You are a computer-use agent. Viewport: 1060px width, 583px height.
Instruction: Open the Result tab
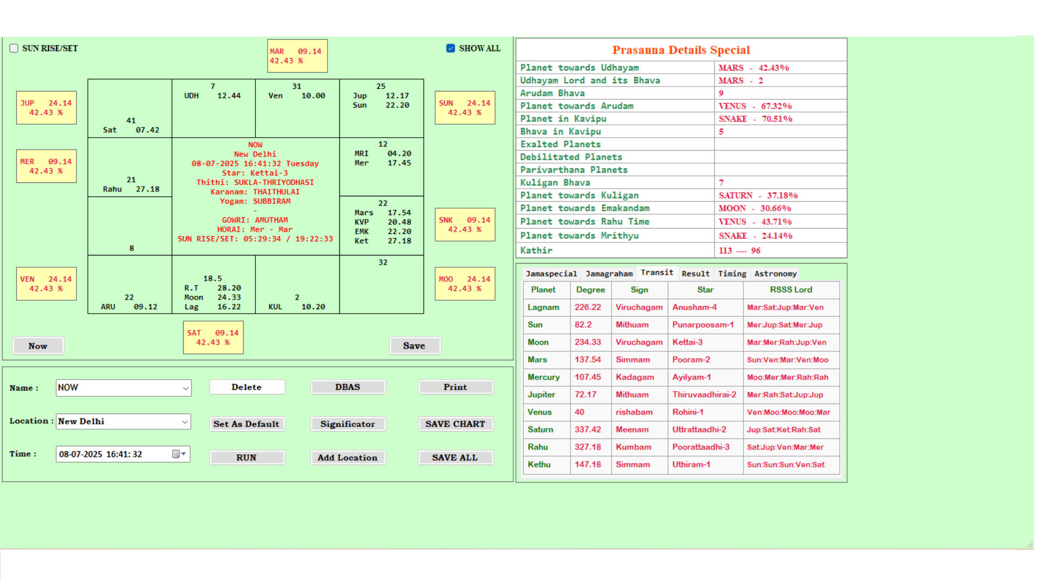[696, 274]
